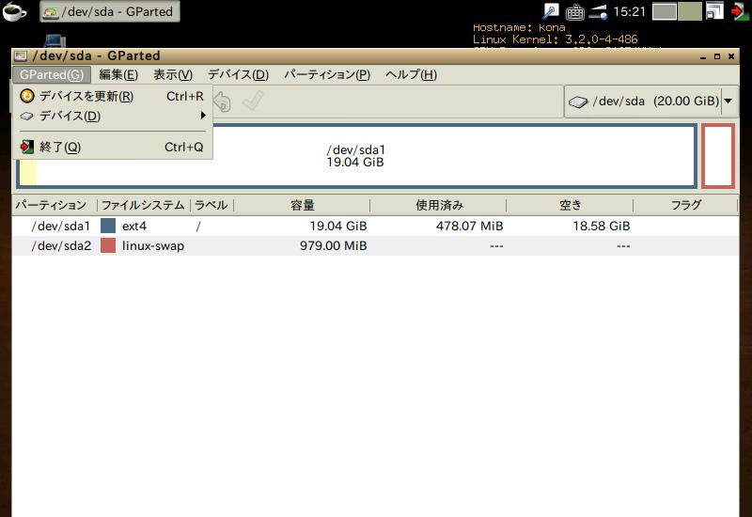Viewport: 752px width, 517px height.
Task: Minimize the GParted window
Action: [703, 56]
